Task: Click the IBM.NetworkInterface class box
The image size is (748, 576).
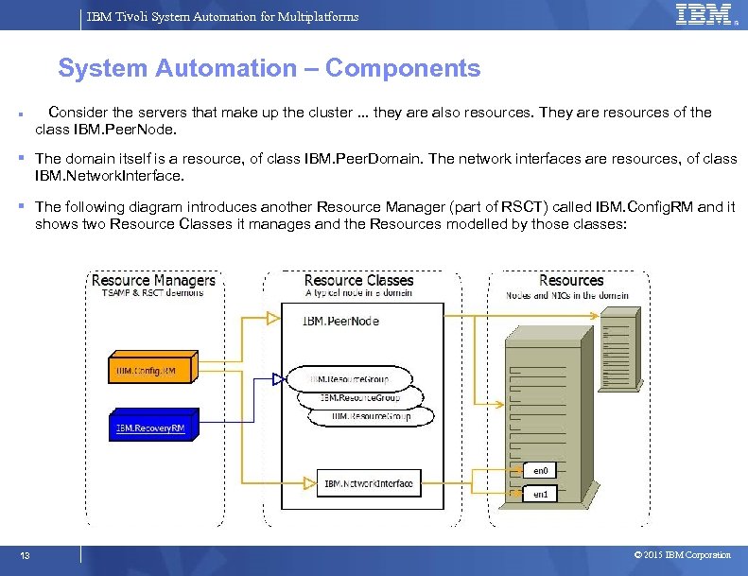Action: (369, 483)
